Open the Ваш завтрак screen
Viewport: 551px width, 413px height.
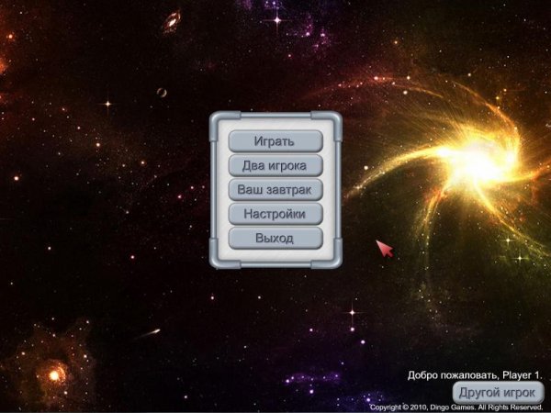275,190
